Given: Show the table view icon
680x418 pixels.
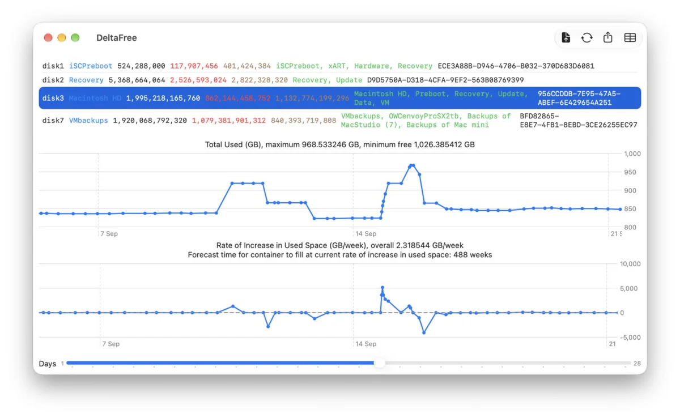Looking at the screenshot, I should click(x=630, y=37).
